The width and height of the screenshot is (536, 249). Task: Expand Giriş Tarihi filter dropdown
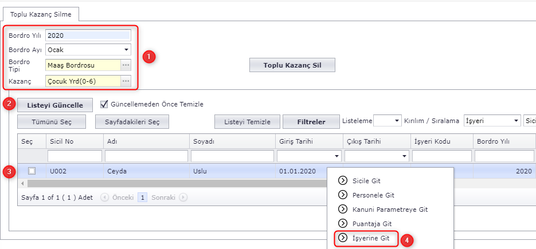(335, 156)
